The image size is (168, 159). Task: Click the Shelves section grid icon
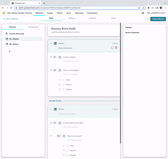tap(55, 109)
